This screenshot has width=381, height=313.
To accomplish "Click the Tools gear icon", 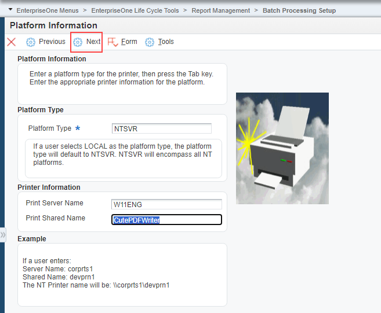I will pos(150,42).
